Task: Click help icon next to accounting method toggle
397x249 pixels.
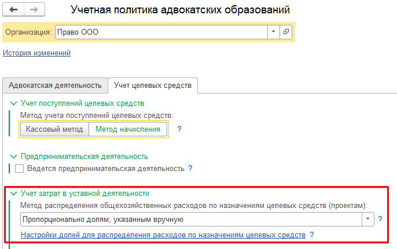Action: click(179, 129)
